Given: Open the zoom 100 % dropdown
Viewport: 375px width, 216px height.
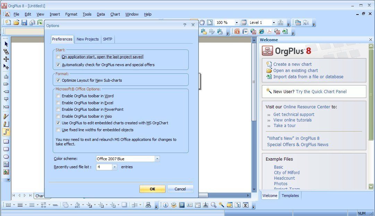Looking at the screenshot, I should 237,23.
